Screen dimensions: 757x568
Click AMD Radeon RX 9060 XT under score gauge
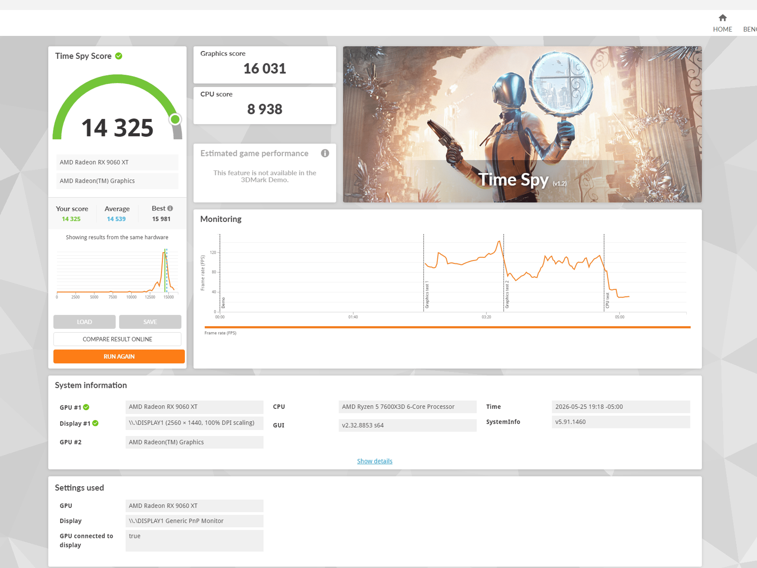[x=117, y=162]
